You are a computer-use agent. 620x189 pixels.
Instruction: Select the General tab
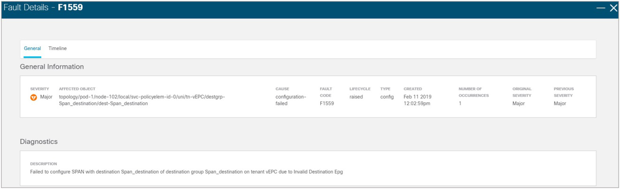[x=32, y=48]
